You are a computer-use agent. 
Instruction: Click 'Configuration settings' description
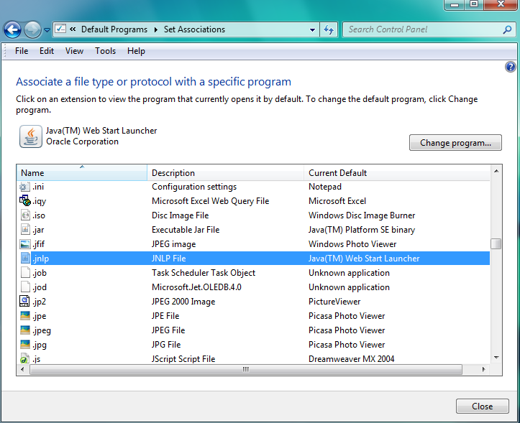coord(194,187)
